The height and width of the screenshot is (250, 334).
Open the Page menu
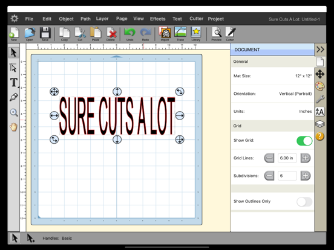(x=122, y=19)
